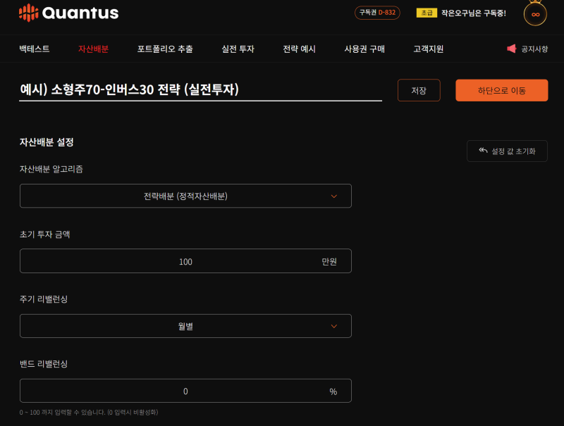This screenshot has height=426, width=564.
Task: Click the 하단으로 이동 button
Action: coord(502,90)
